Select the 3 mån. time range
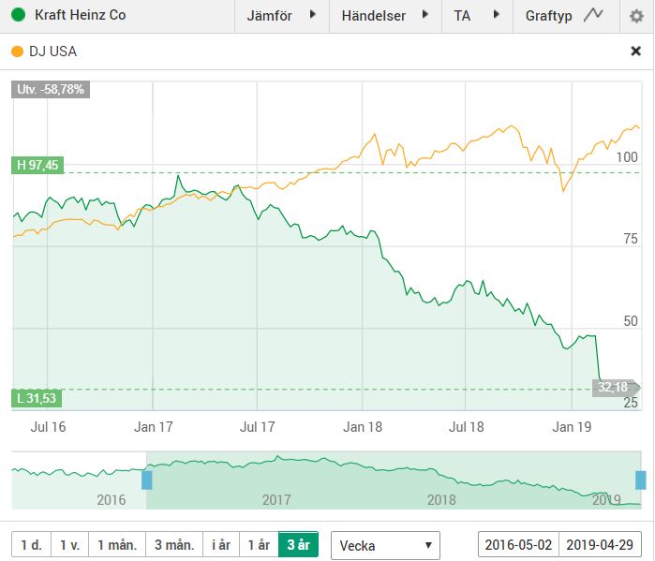This screenshot has height=561, width=655. pyautogui.click(x=174, y=545)
